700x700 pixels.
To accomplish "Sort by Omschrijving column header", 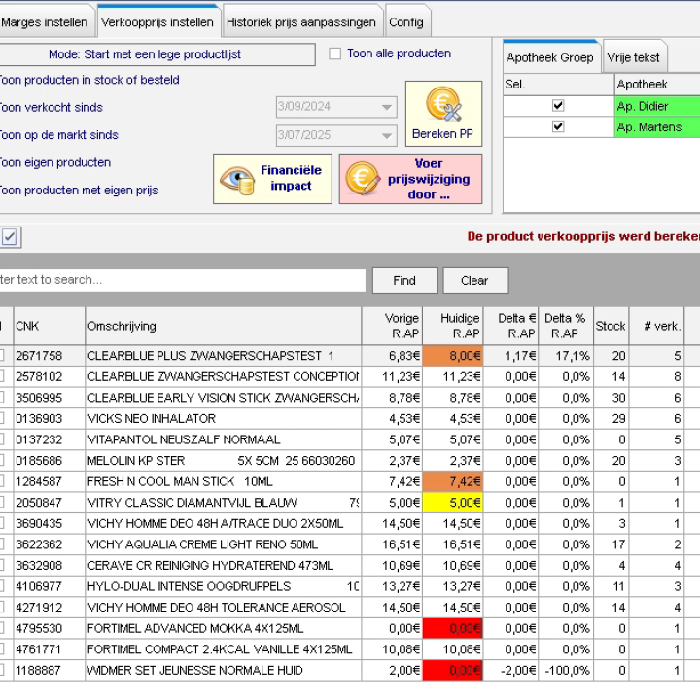I will (224, 326).
